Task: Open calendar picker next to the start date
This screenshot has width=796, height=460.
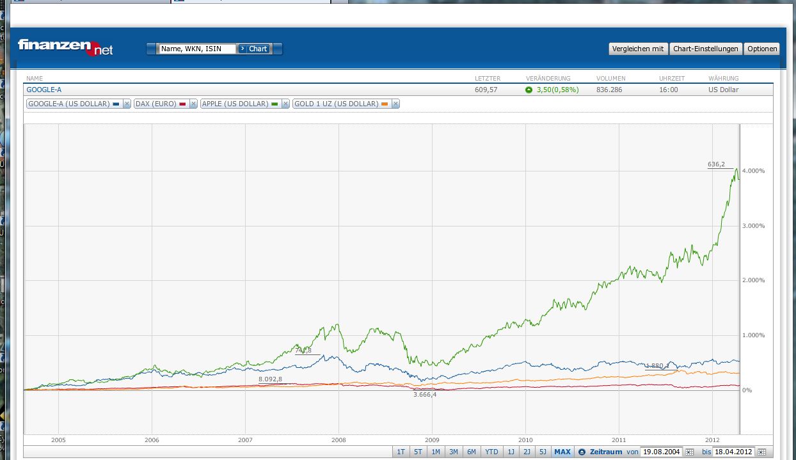Action: [x=689, y=452]
